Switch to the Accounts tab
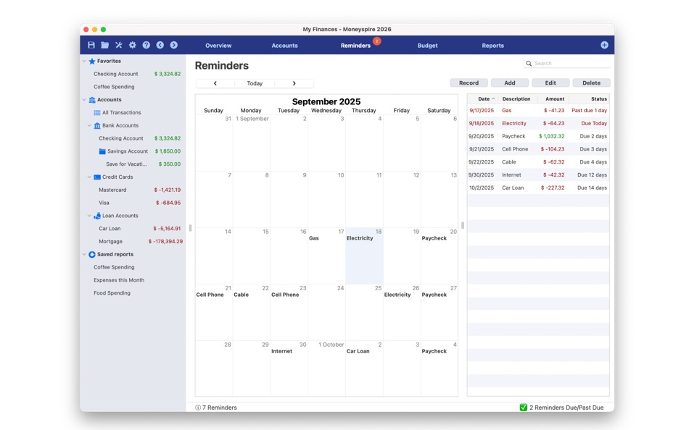The height and width of the screenshot is (430, 689). (285, 46)
